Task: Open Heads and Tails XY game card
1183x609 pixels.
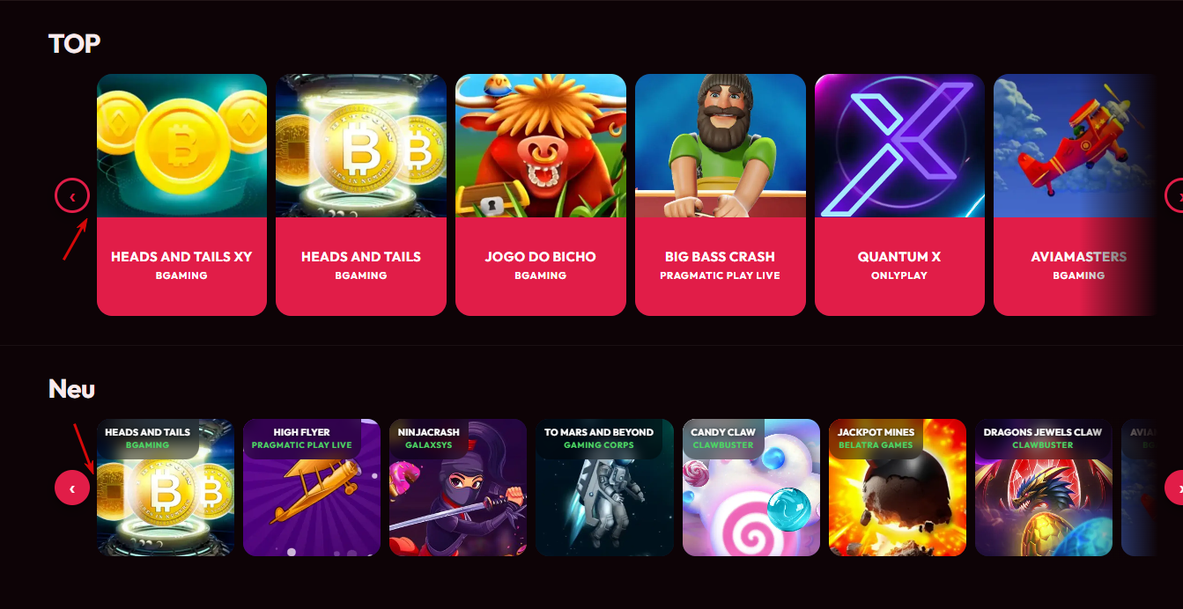Action: coord(181,194)
